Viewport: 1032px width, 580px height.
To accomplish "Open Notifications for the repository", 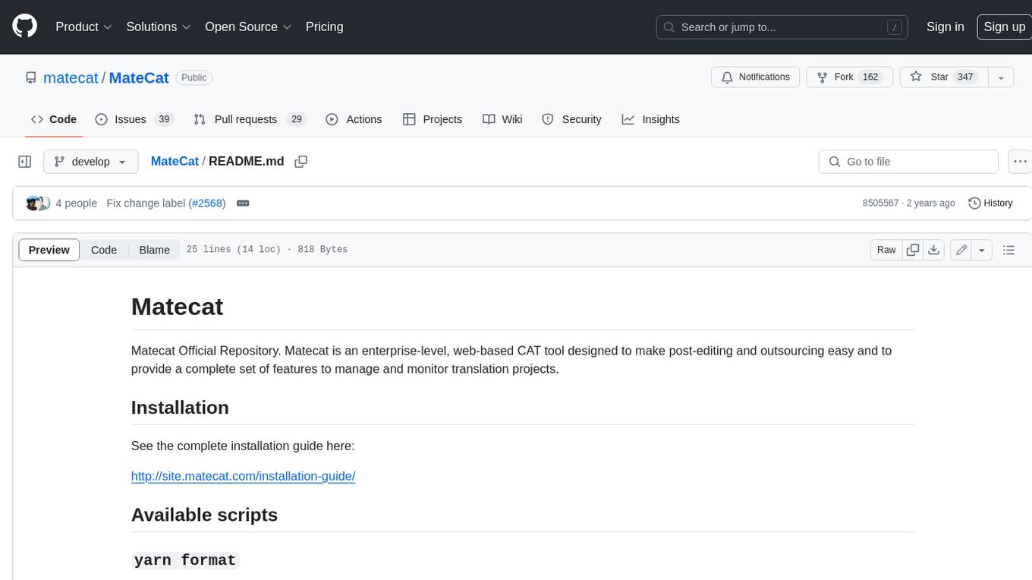I will coord(755,77).
